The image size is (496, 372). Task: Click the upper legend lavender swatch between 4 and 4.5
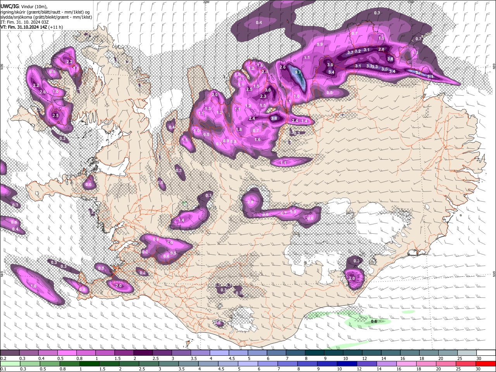click(219, 353)
